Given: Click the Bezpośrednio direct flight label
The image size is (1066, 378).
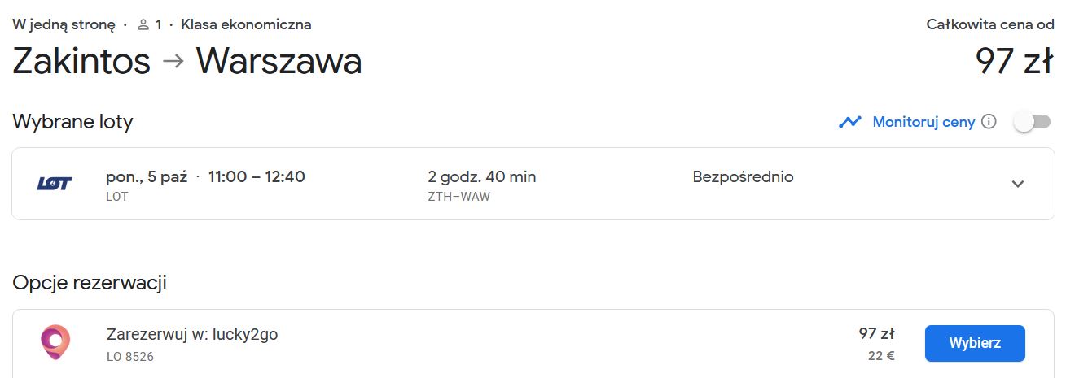Looking at the screenshot, I should coord(743,176).
